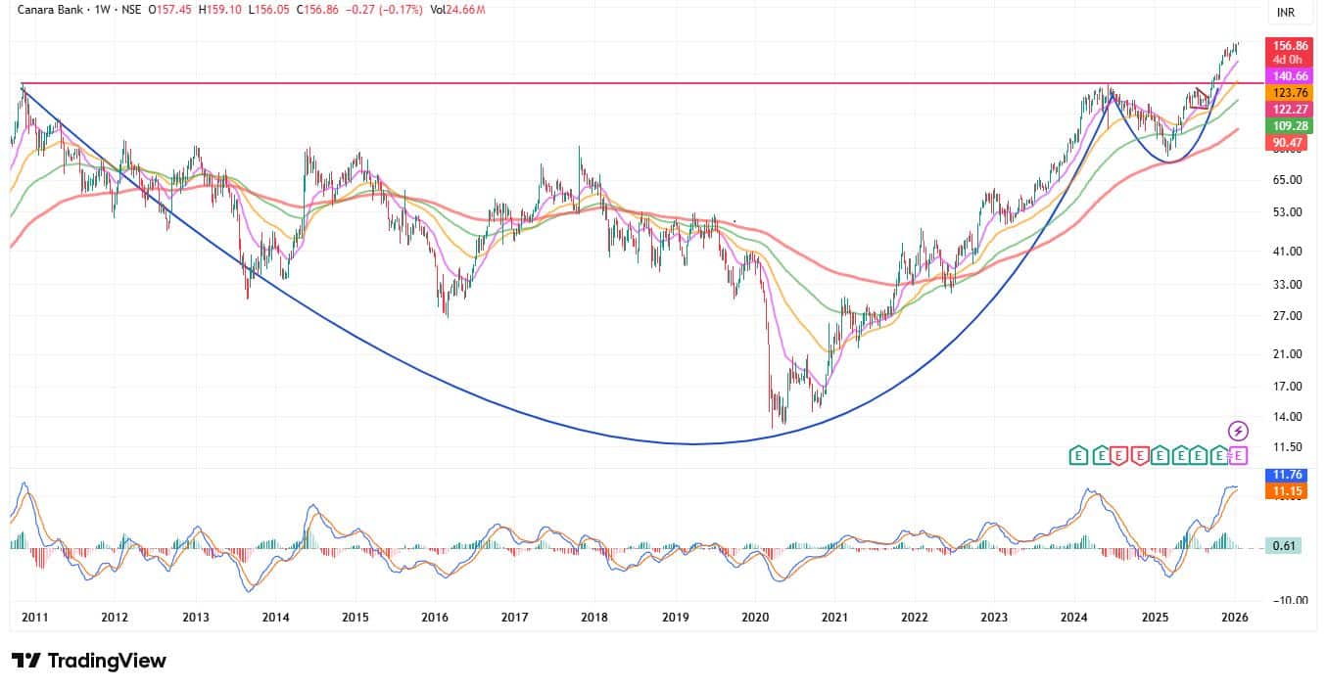
Task: Click the 11.50 price axis tick
Action: (x=1287, y=447)
